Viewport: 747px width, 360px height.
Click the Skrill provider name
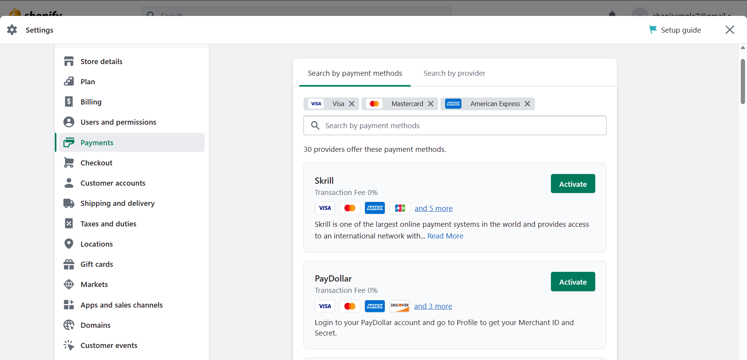coord(324,181)
